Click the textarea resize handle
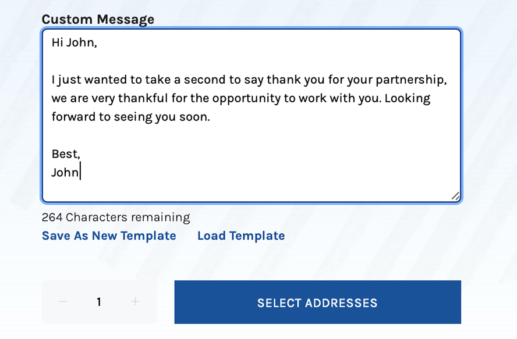 click(456, 196)
